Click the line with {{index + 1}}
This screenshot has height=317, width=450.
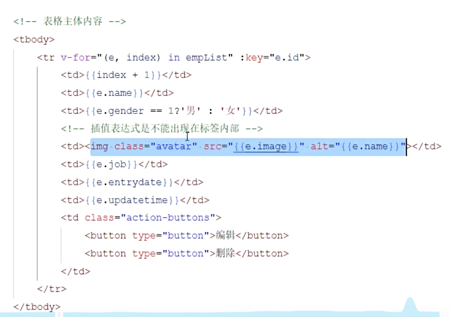pyautogui.click(x=126, y=75)
